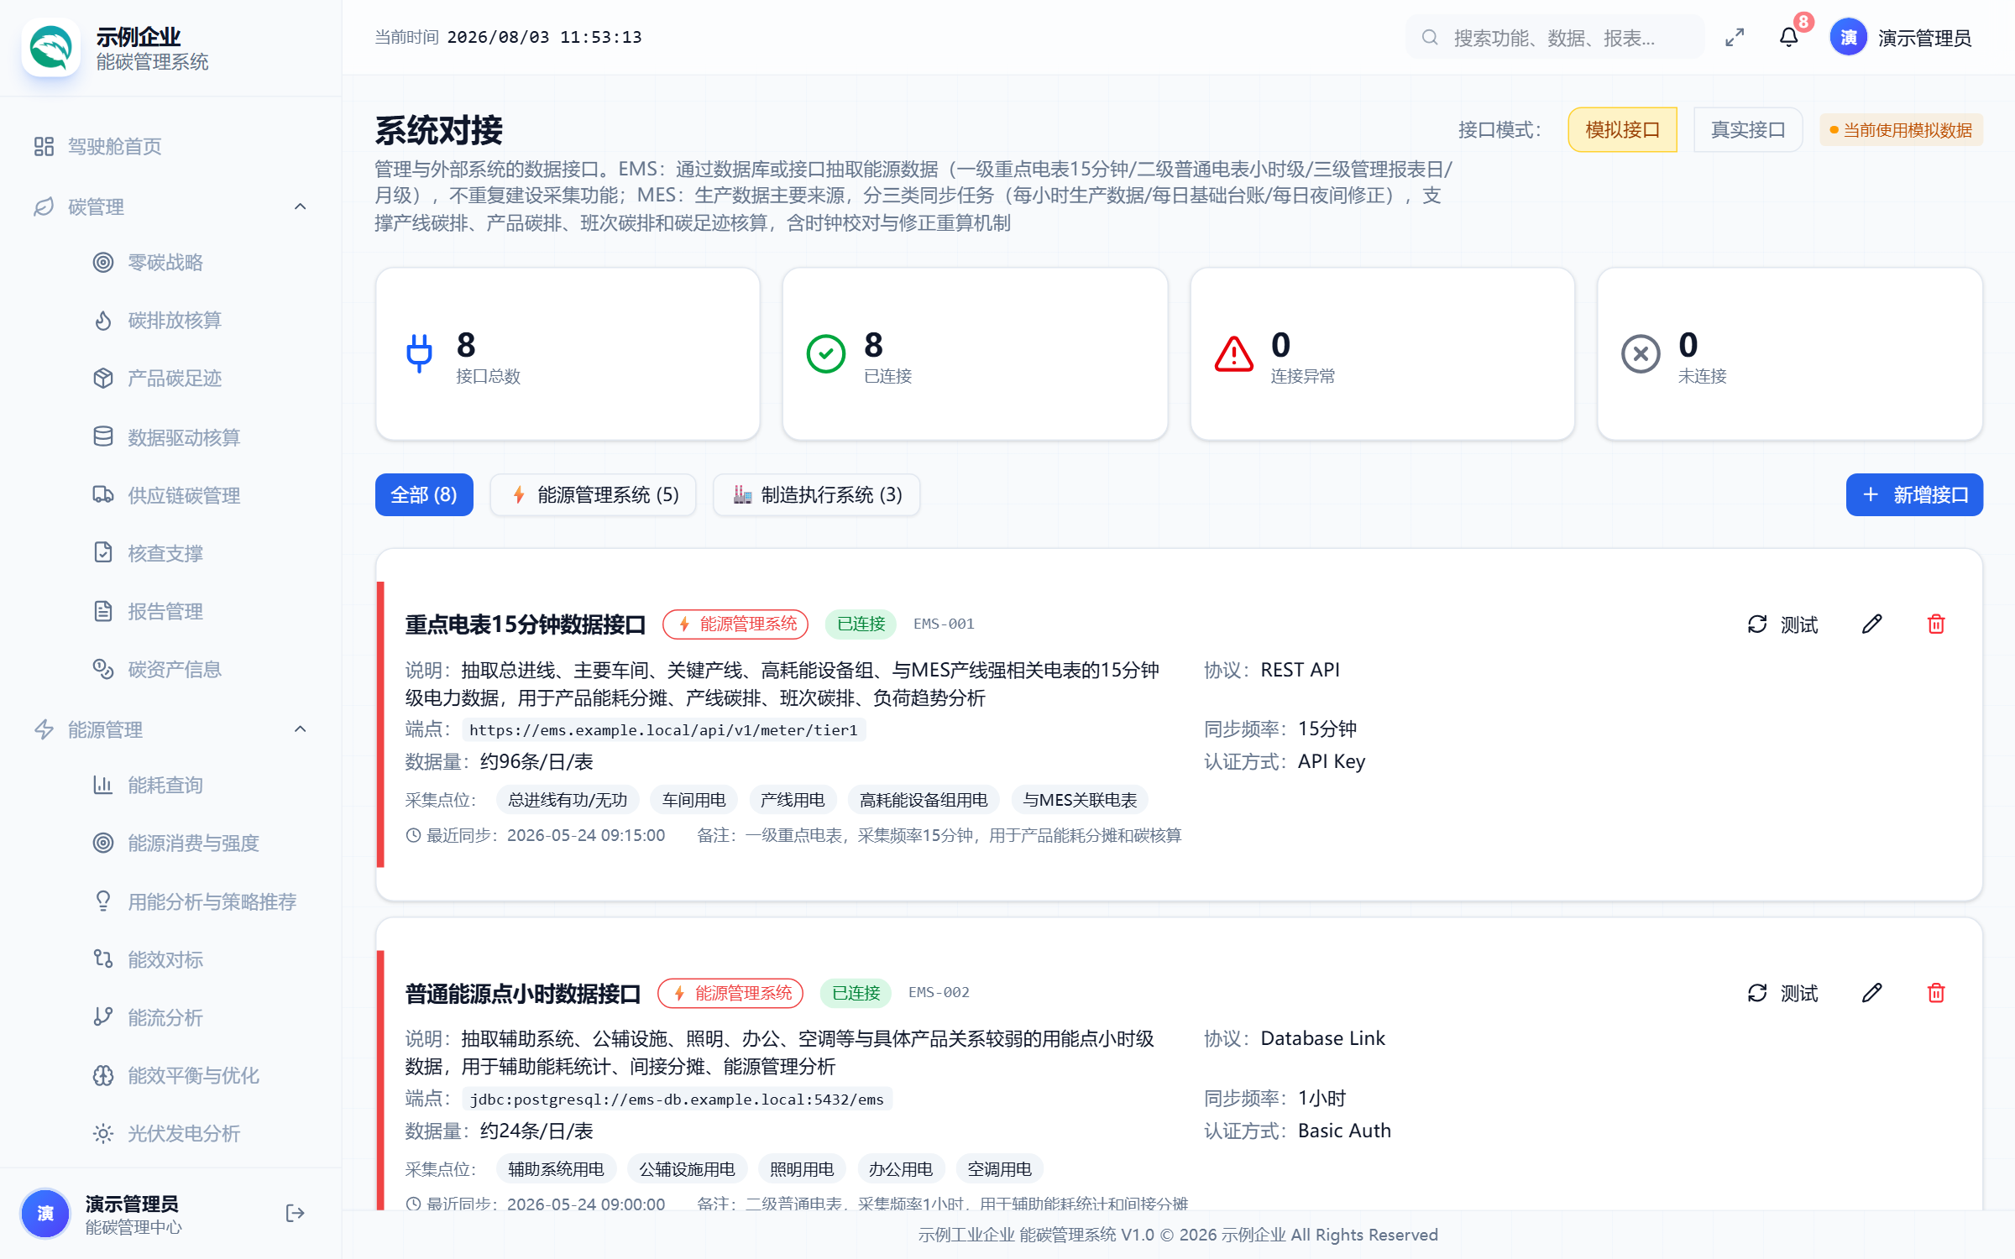
Task: Click the 接口总数 stat card
Action: [x=568, y=353]
